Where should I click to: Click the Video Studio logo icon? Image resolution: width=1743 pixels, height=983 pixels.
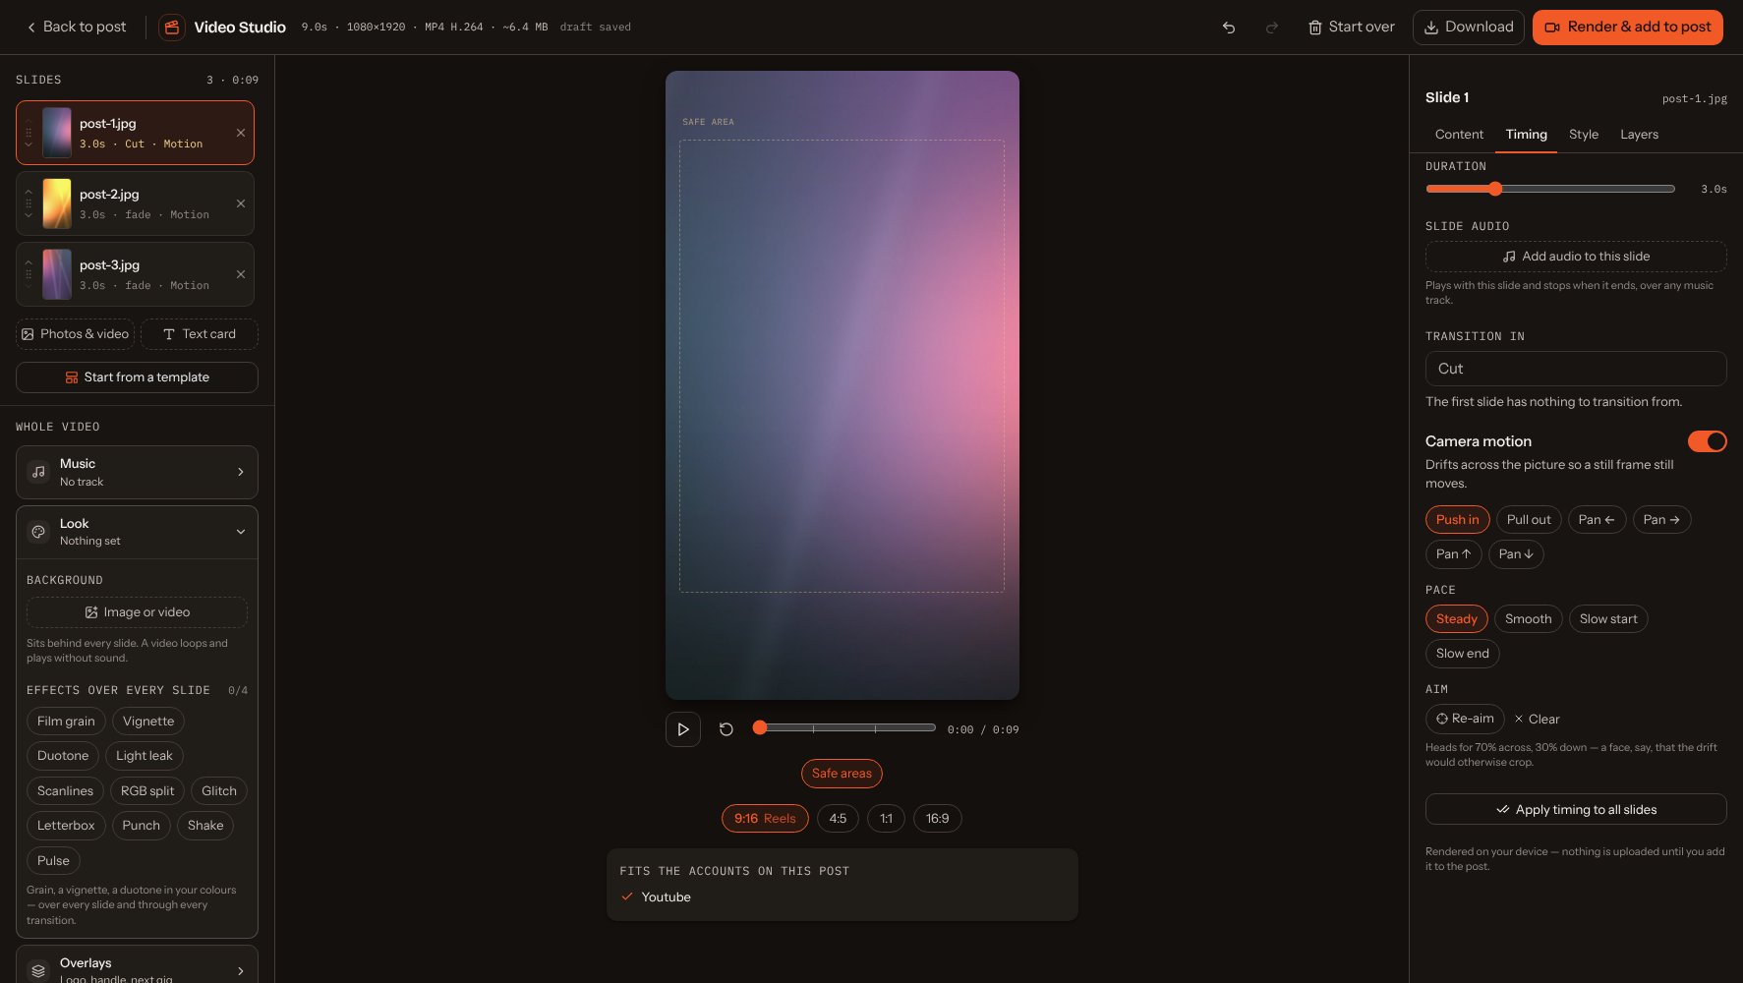tap(172, 28)
